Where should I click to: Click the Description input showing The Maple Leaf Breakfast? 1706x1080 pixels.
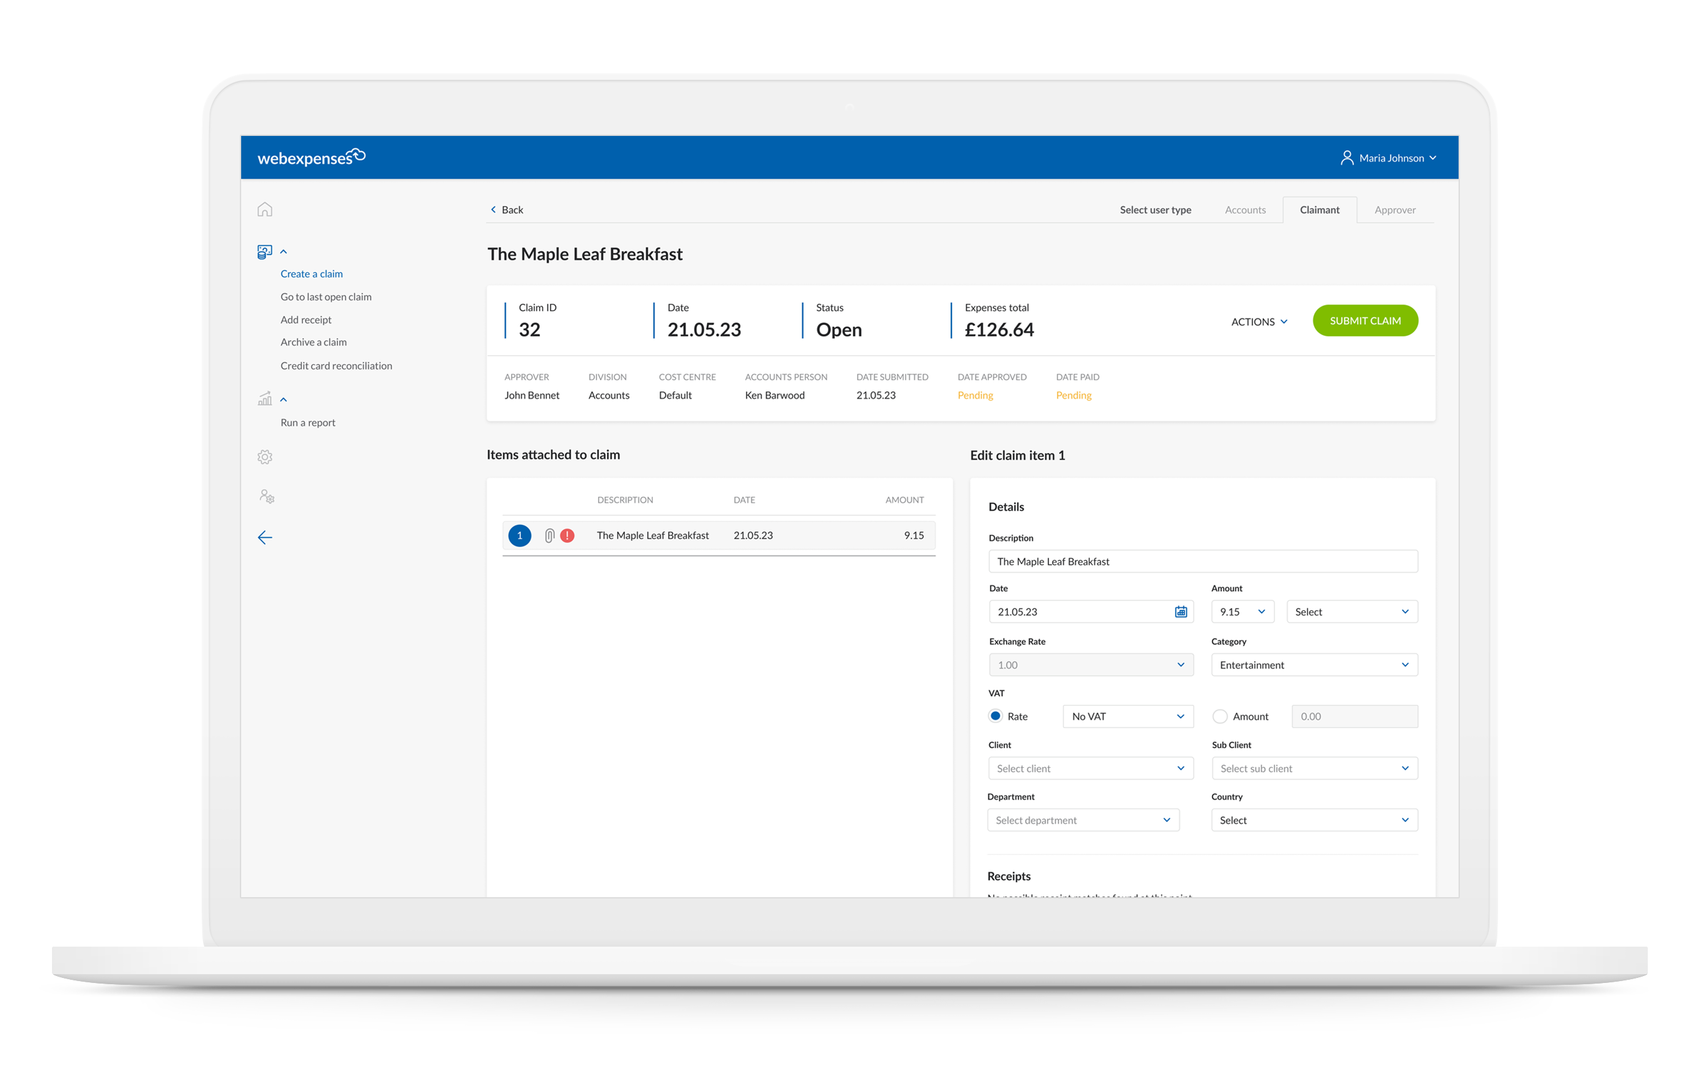point(1202,561)
